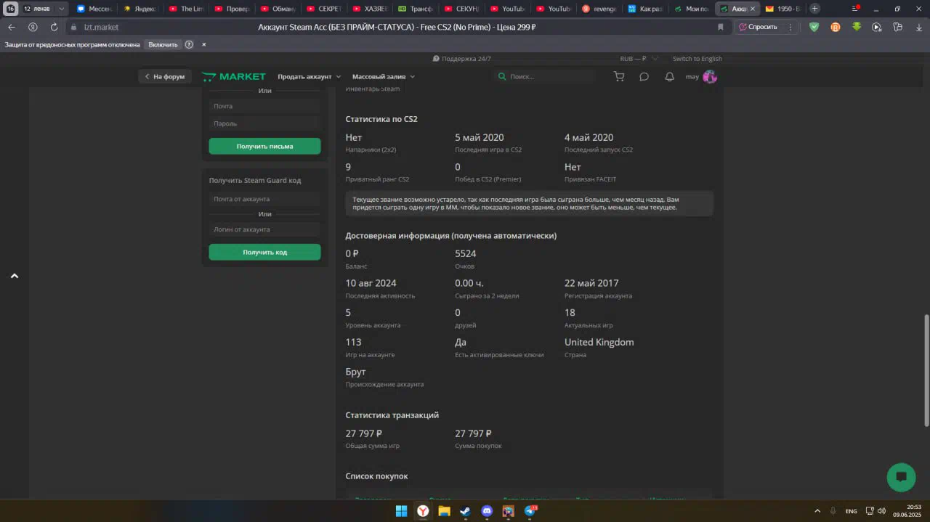
Task: Open File Explorer from the taskbar
Action: [x=444, y=511]
